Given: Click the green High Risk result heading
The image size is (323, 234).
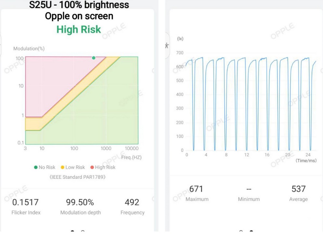Looking at the screenshot, I should [79, 29].
